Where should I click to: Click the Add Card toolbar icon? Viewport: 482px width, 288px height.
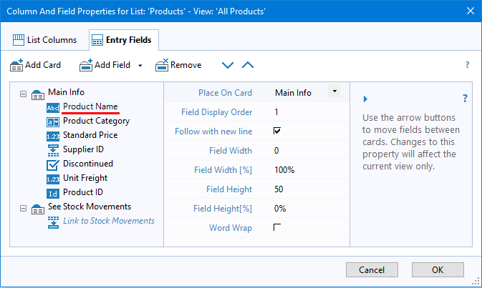tap(16, 65)
